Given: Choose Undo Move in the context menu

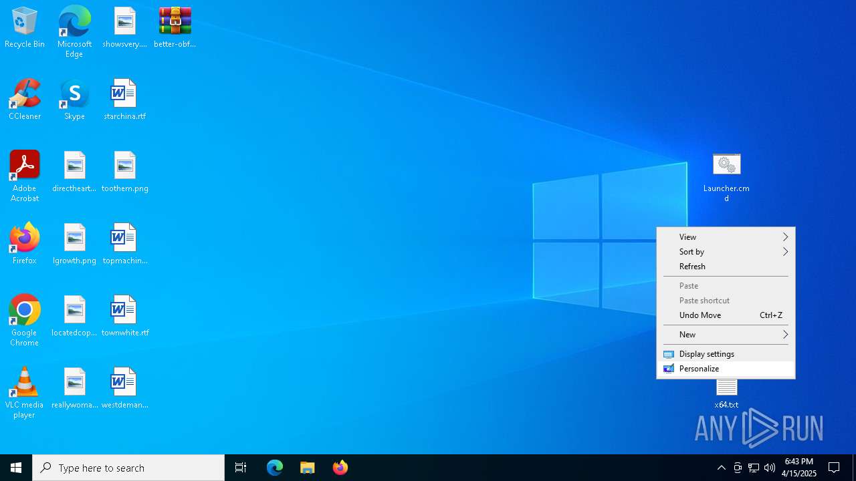Looking at the screenshot, I should coord(726,315).
